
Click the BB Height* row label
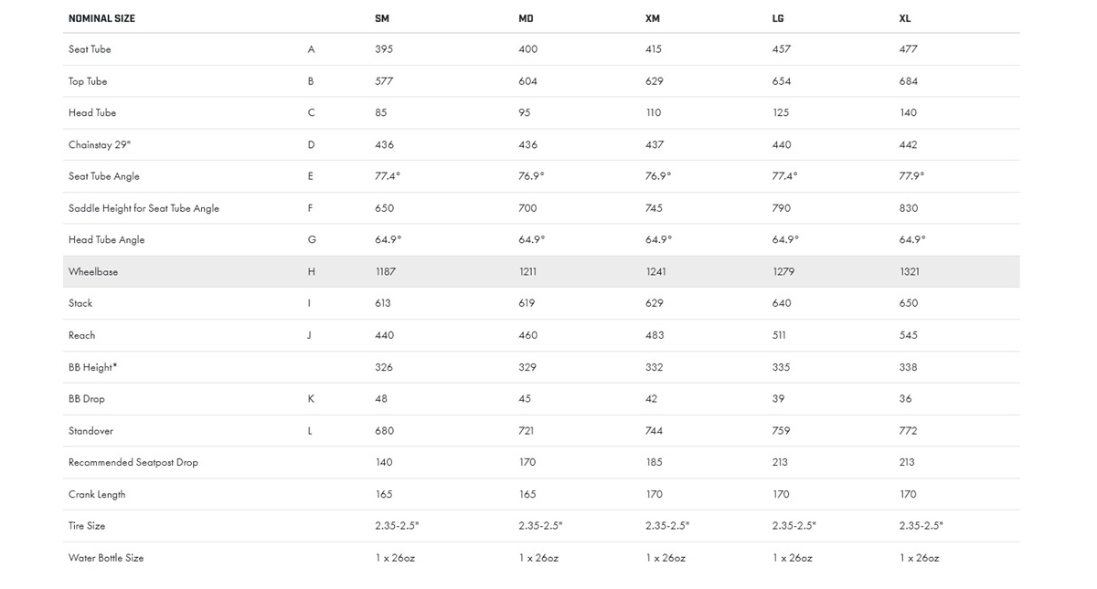click(92, 367)
